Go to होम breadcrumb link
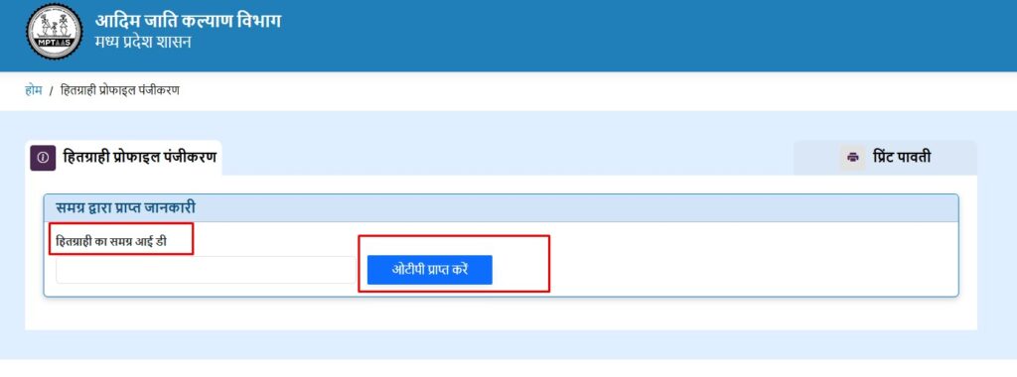1017x377 pixels. point(34,90)
